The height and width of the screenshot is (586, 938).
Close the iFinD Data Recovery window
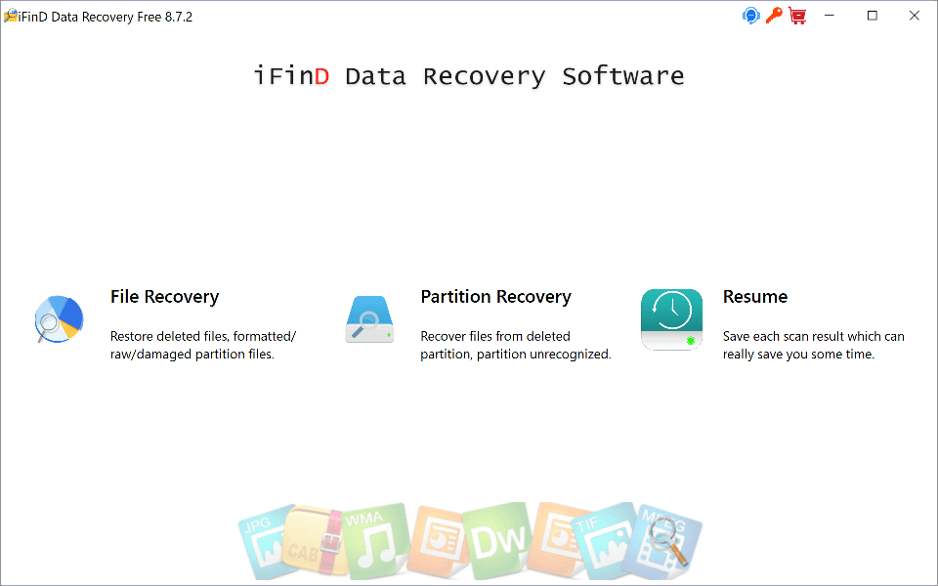915,16
